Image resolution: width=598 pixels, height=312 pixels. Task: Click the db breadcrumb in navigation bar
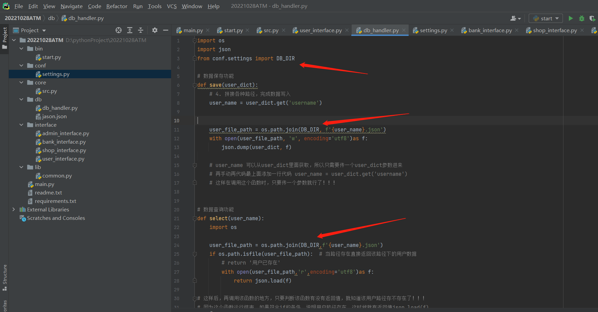pyautogui.click(x=51, y=18)
